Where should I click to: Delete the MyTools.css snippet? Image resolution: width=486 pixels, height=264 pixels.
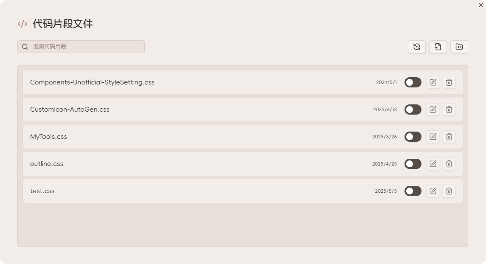coord(449,137)
